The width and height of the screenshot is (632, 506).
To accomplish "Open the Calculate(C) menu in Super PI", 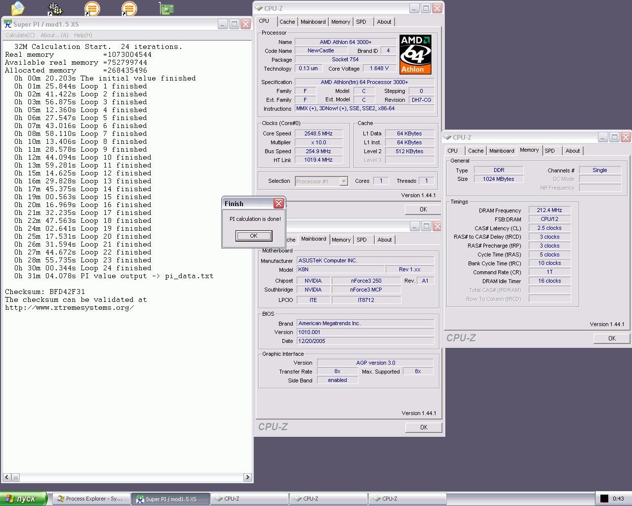I will click(x=20, y=35).
